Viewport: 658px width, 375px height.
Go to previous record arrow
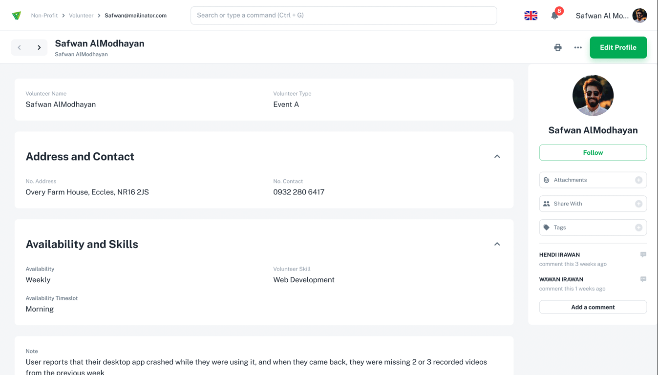point(20,47)
